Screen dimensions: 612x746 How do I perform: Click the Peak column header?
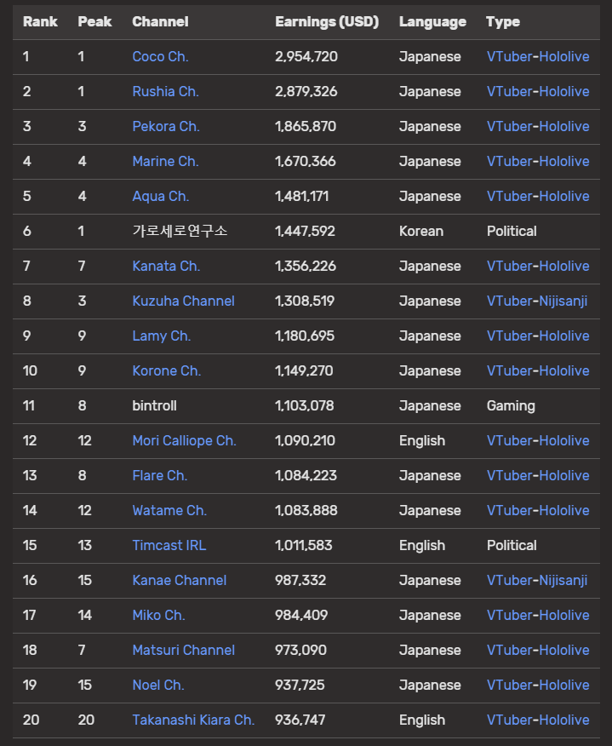pos(94,21)
